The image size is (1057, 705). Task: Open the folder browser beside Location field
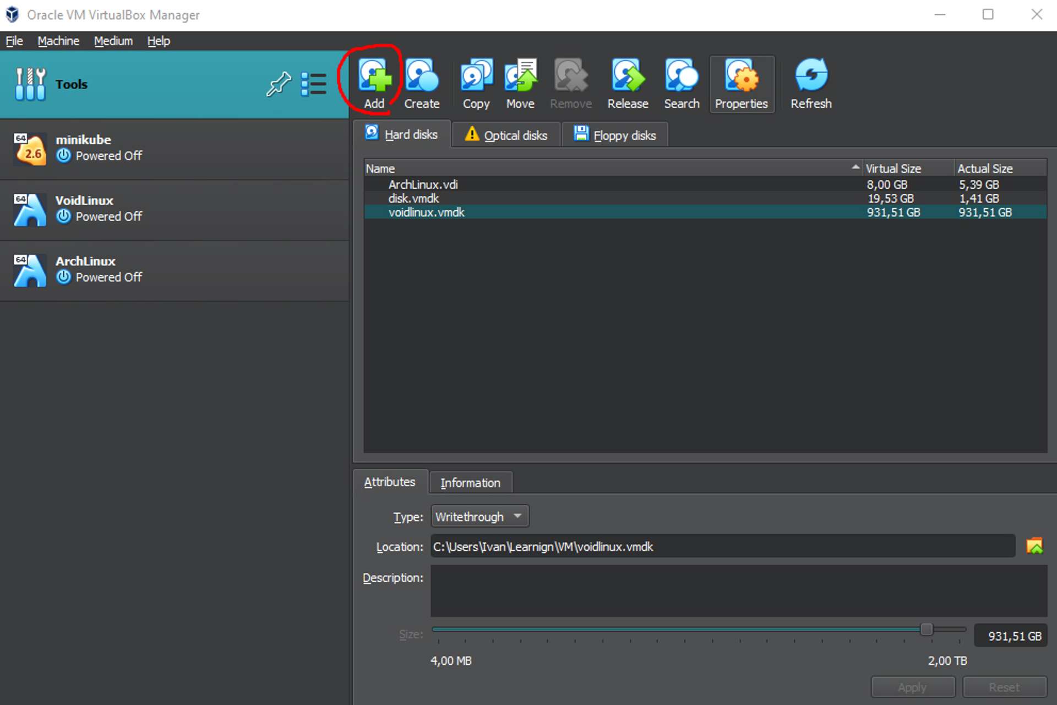[x=1036, y=546]
